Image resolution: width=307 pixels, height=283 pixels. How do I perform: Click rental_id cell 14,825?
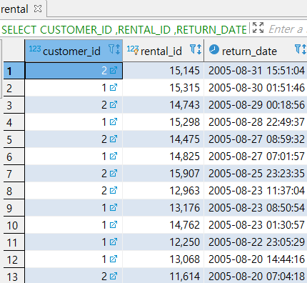163,157
